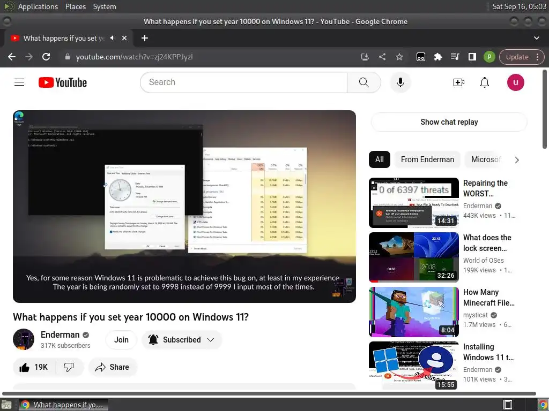Open the 15:55 Installing Windows 11 thumbnail

[414, 366]
